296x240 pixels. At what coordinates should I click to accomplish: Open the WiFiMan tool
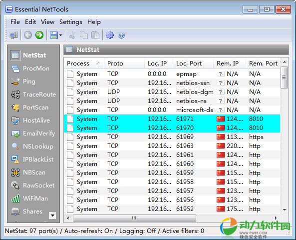tap(29, 198)
